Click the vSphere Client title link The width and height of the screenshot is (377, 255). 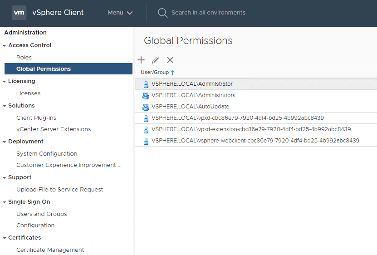point(58,13)
